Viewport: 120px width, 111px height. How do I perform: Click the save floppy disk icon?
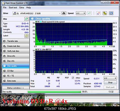tap(111, 13)
